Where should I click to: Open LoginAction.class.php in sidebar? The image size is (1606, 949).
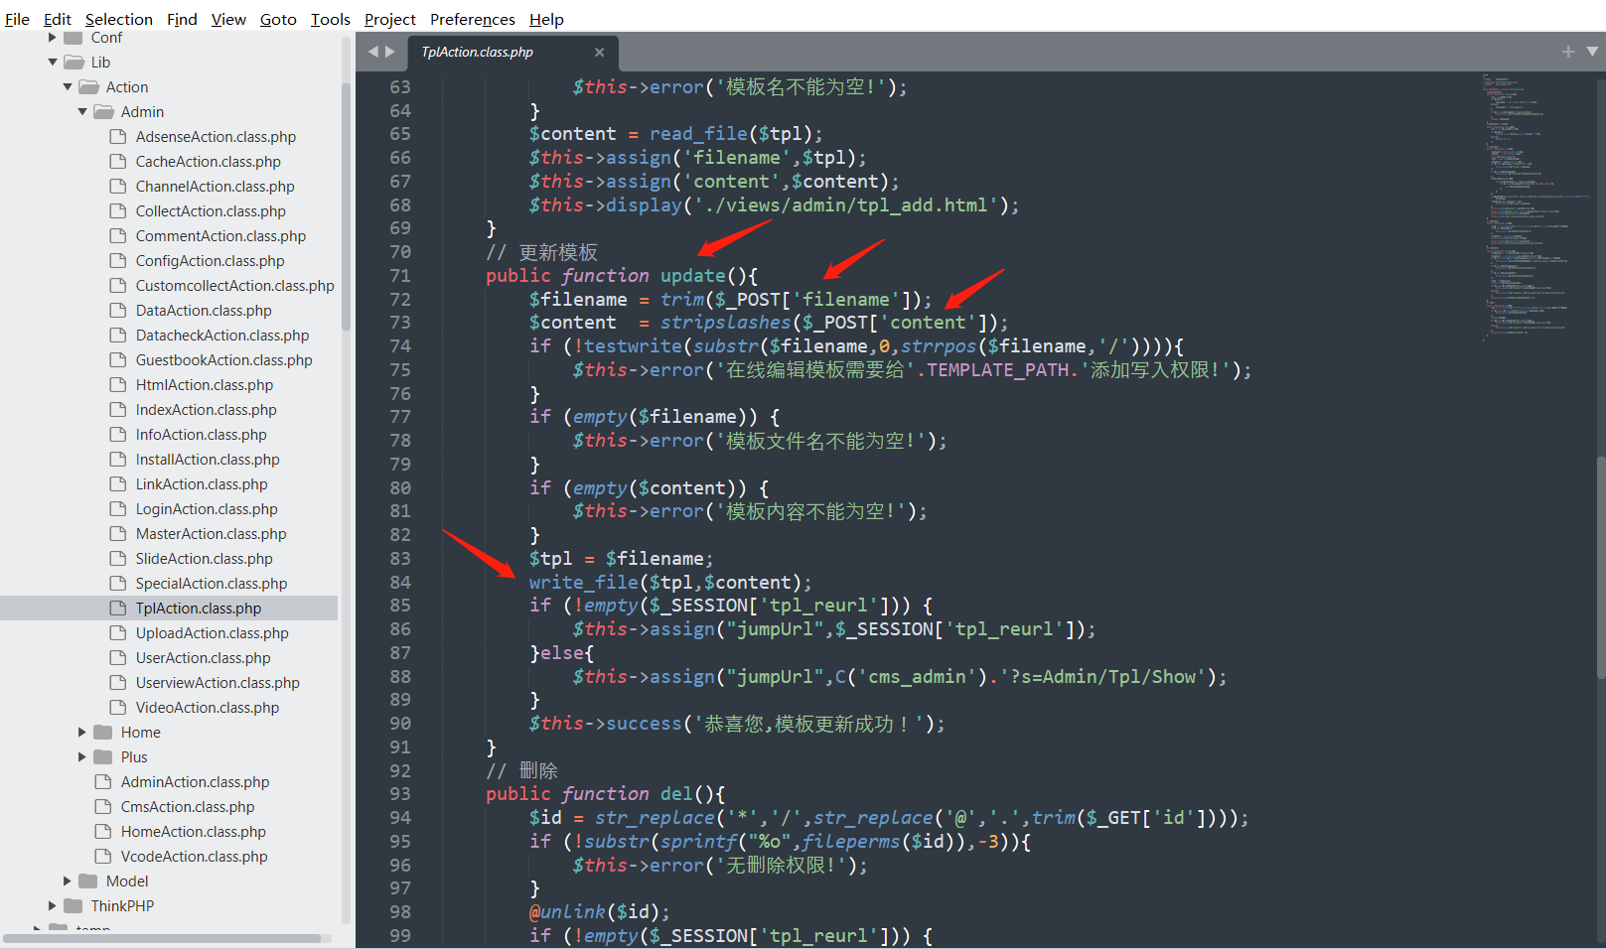click(207, 509)
